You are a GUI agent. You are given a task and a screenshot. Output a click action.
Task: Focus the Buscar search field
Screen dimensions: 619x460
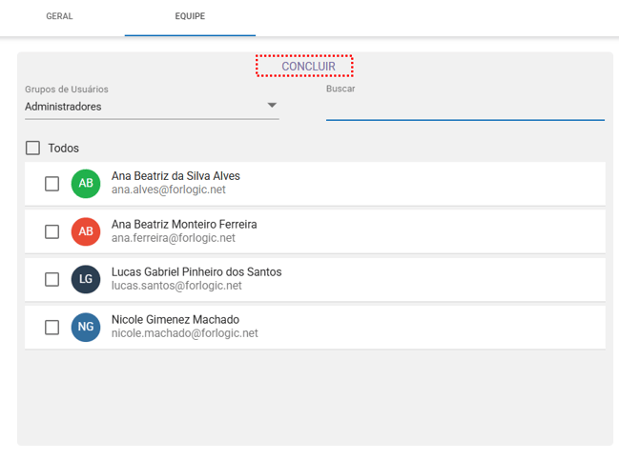464,108
